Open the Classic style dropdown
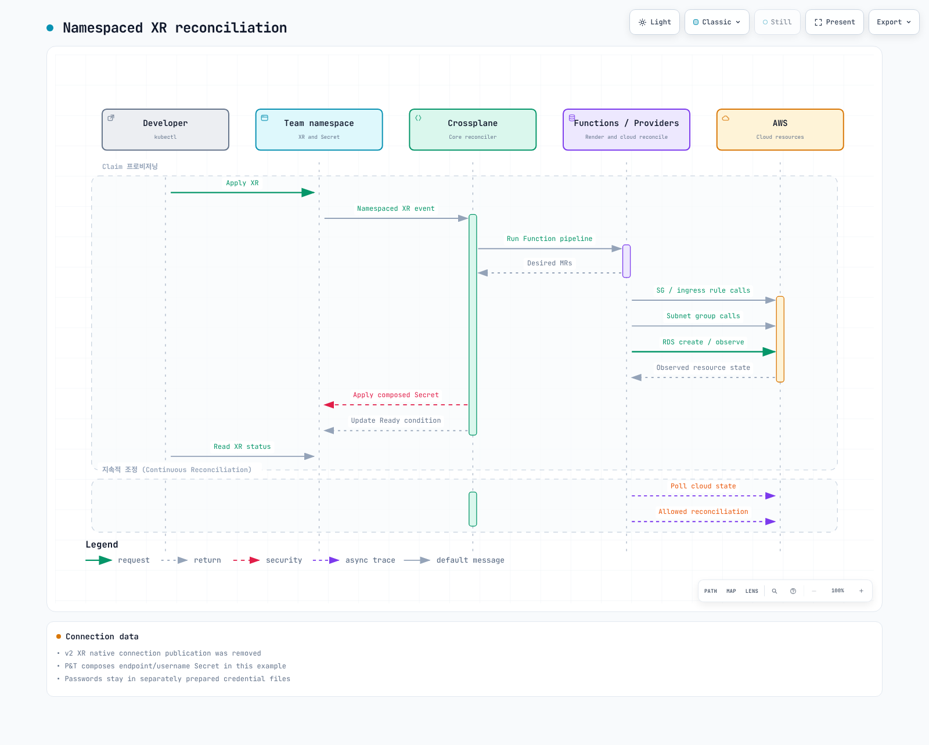The width and height of the screenshot is (929, 745). tap(717, 22)
